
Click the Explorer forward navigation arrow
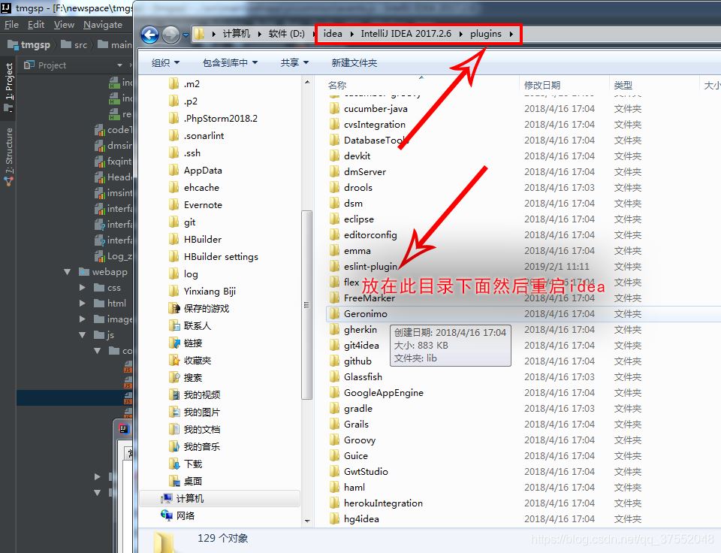coord(170,34)
